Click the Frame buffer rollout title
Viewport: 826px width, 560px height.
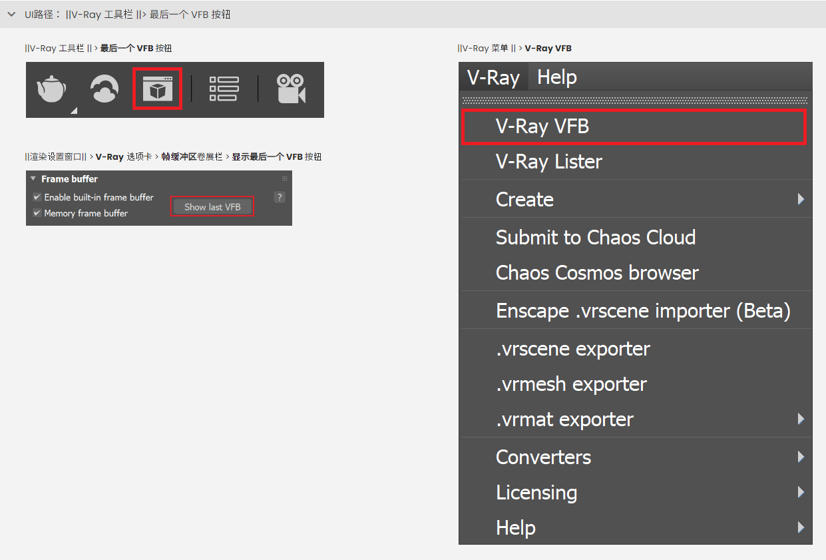coord(69,179)
